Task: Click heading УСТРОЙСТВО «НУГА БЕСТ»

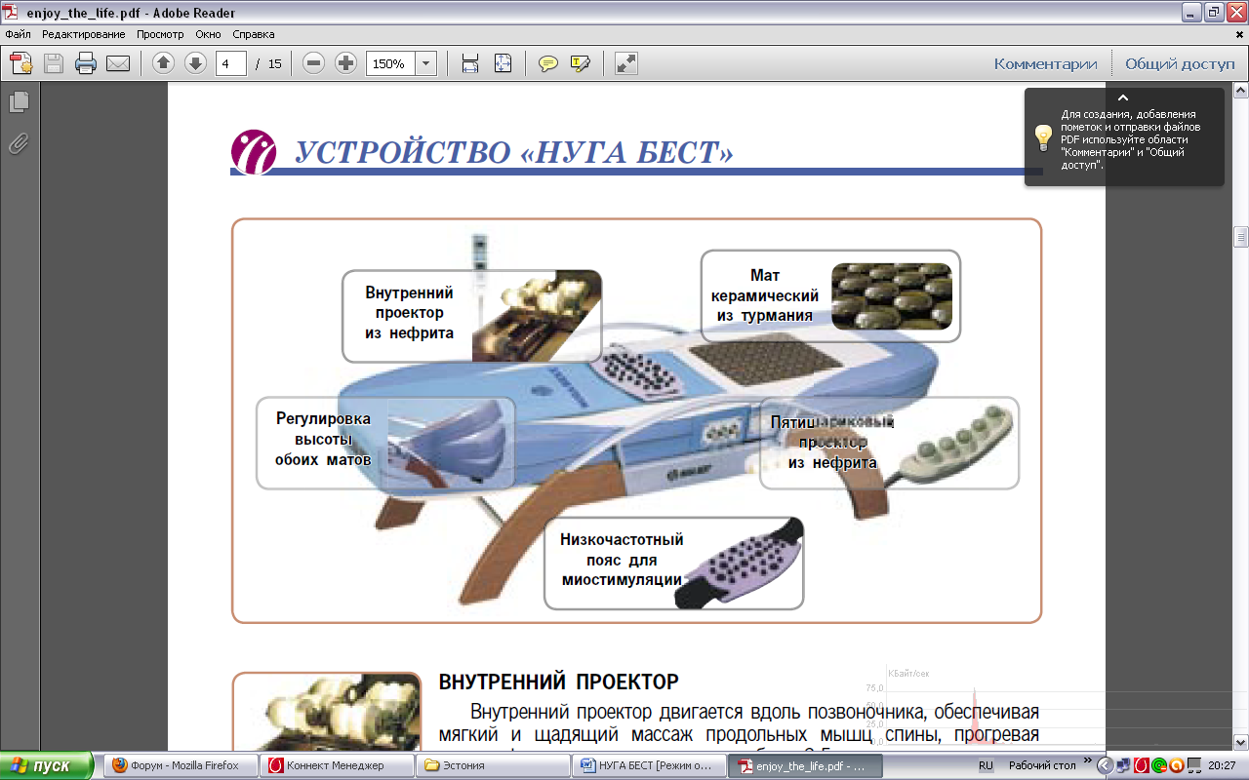Action: [x=514, y=152]
